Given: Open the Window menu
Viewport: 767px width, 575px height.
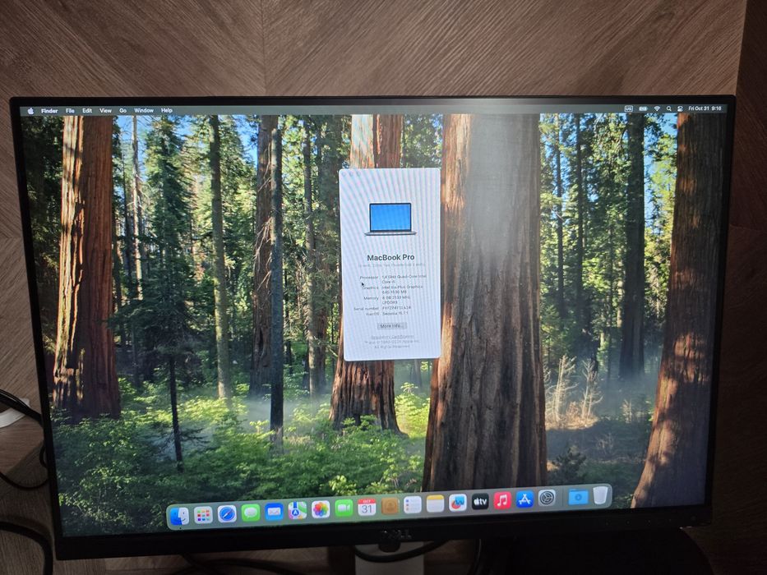Looking at the screenshot, I should pyautogui.click(x=144, y=111).
